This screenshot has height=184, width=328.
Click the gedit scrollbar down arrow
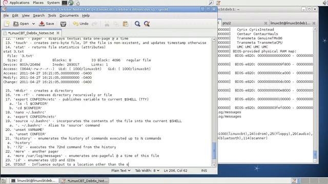pos(214,165)
